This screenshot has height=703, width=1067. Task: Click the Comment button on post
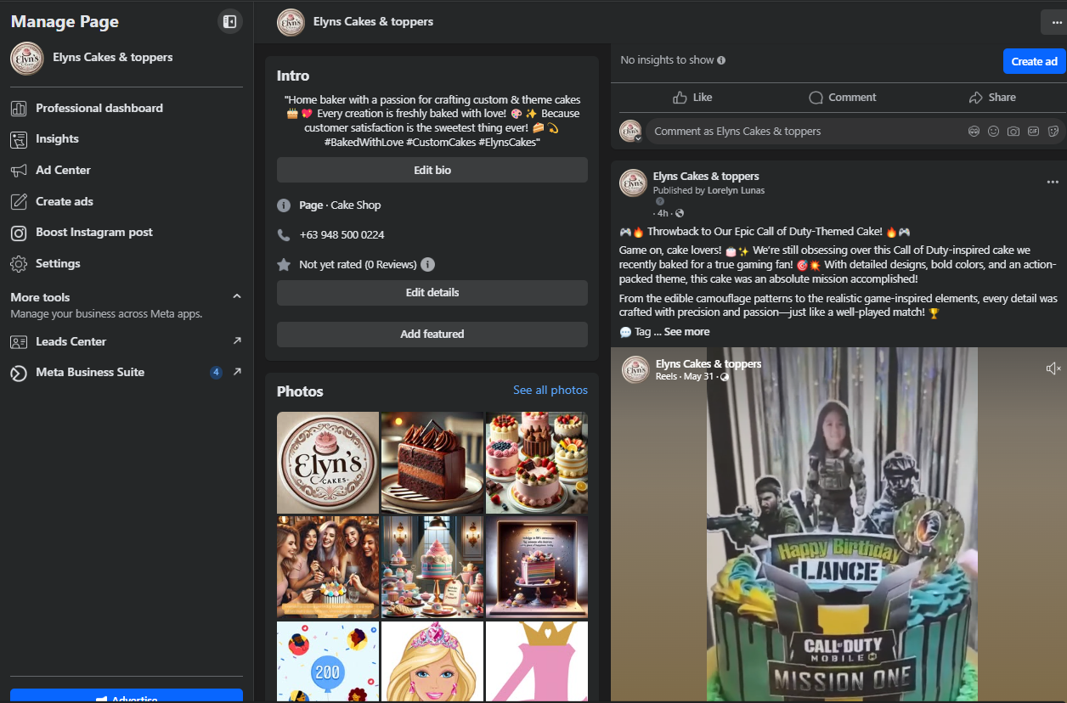click(x=842, y=98)
